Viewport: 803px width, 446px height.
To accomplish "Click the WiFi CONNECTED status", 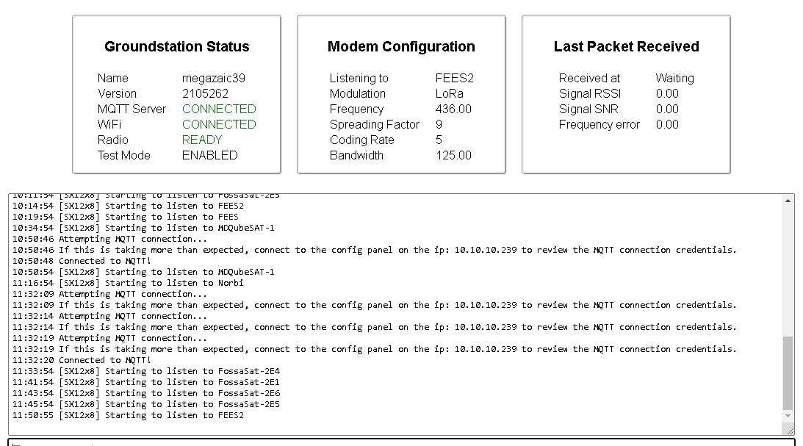I will click(219, 124).
